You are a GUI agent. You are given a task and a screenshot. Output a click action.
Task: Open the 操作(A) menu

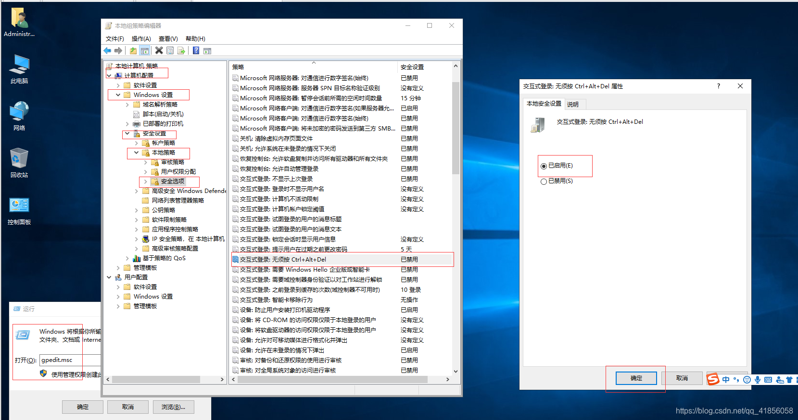(x=141, y=39)
